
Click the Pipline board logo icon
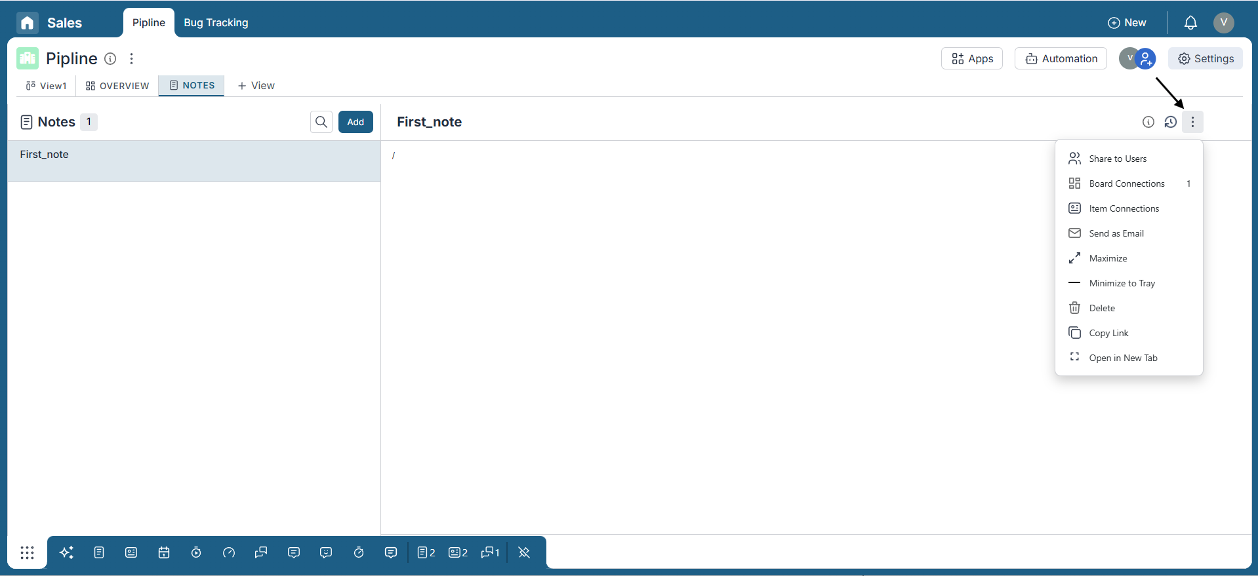(28, 58)
